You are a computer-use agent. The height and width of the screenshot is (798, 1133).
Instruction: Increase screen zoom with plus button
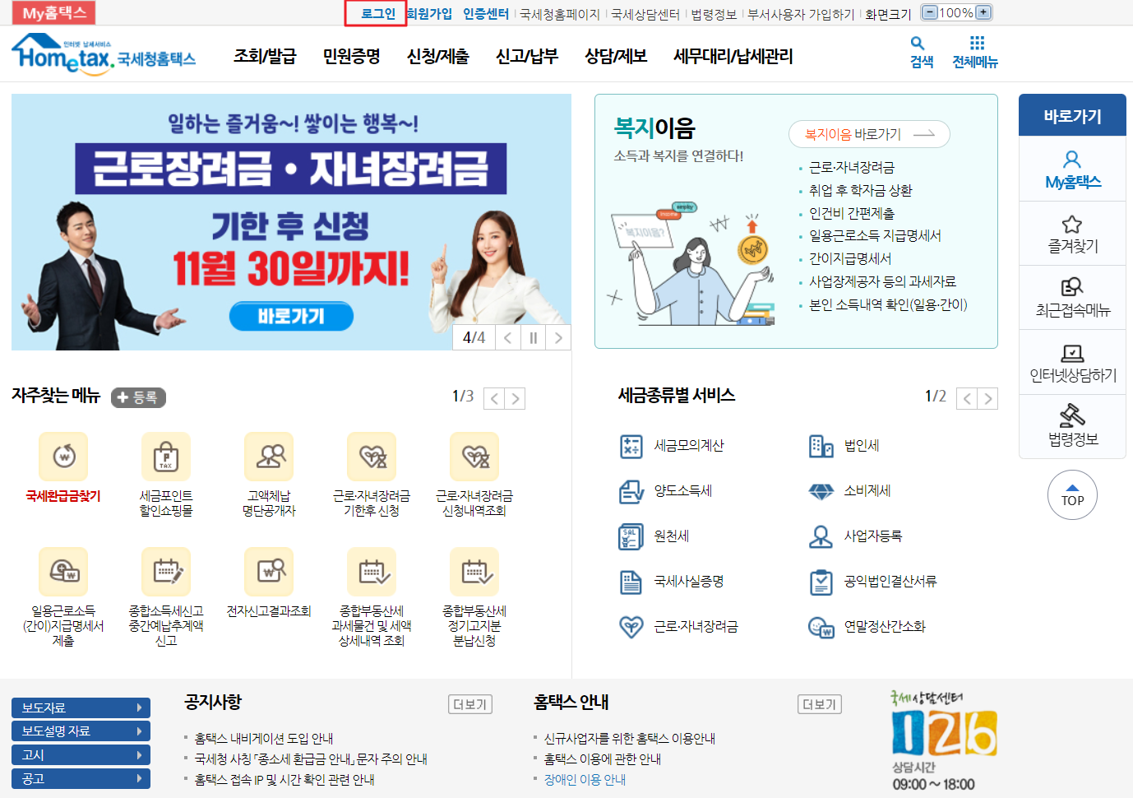(983, 12)
